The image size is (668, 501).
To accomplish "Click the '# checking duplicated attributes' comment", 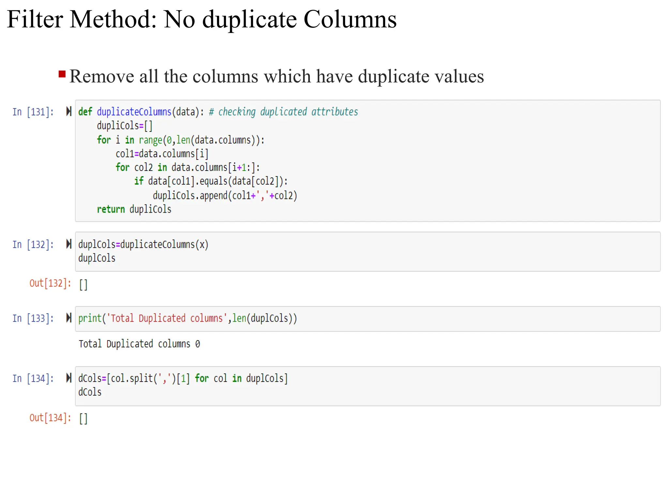I will tap(283, 112).
